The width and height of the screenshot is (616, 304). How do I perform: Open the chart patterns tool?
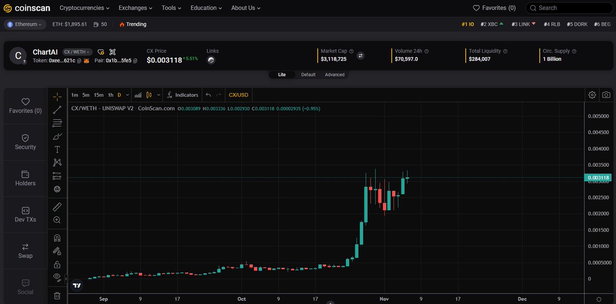[x=57, y=163]
